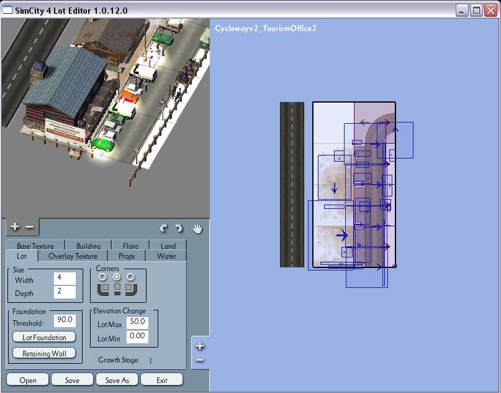The image size is (501, 393).
Task: Select the hand pan tool
Action: pyautogui.click(x=198, y=228)
